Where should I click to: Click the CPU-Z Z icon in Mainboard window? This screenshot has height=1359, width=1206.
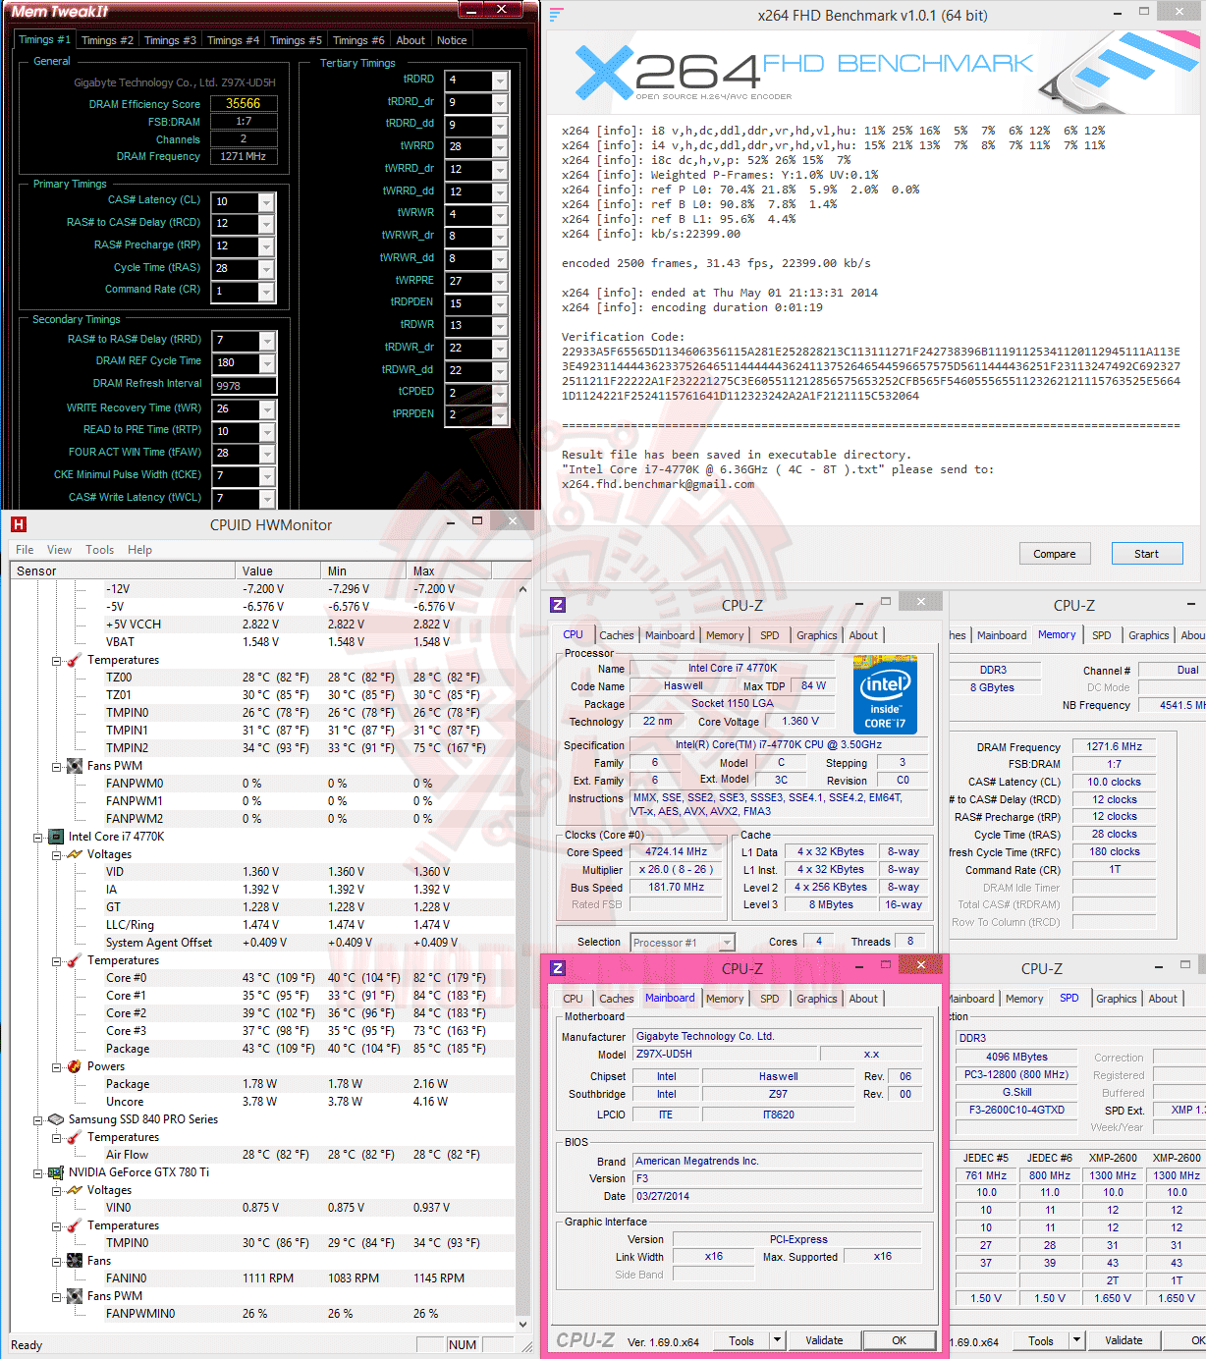(x=558, y=968)
